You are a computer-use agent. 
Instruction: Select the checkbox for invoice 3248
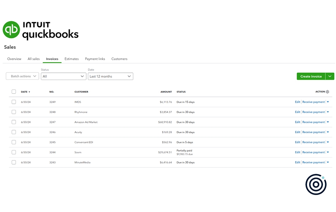14,112
